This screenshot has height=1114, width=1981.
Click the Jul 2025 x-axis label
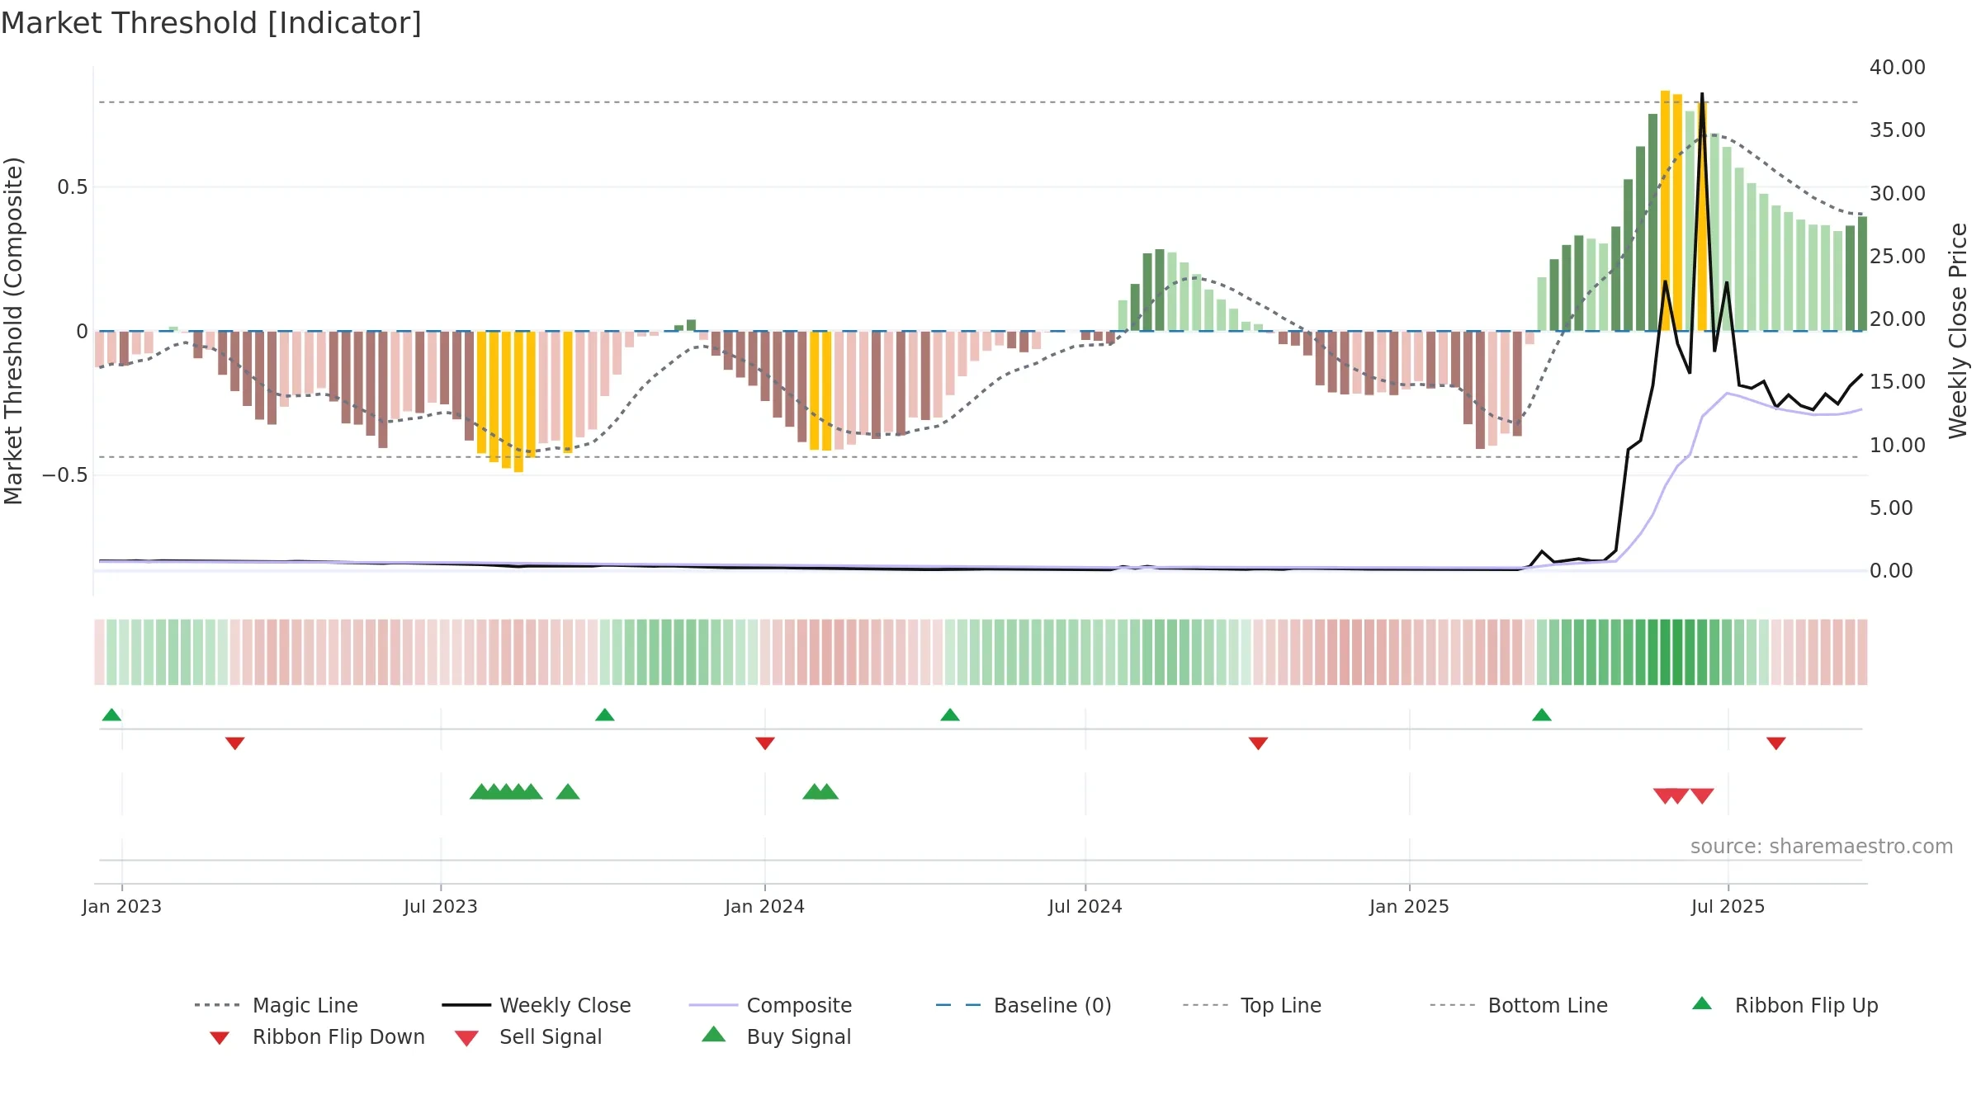pyautogui.click(x=1728, y=906)
